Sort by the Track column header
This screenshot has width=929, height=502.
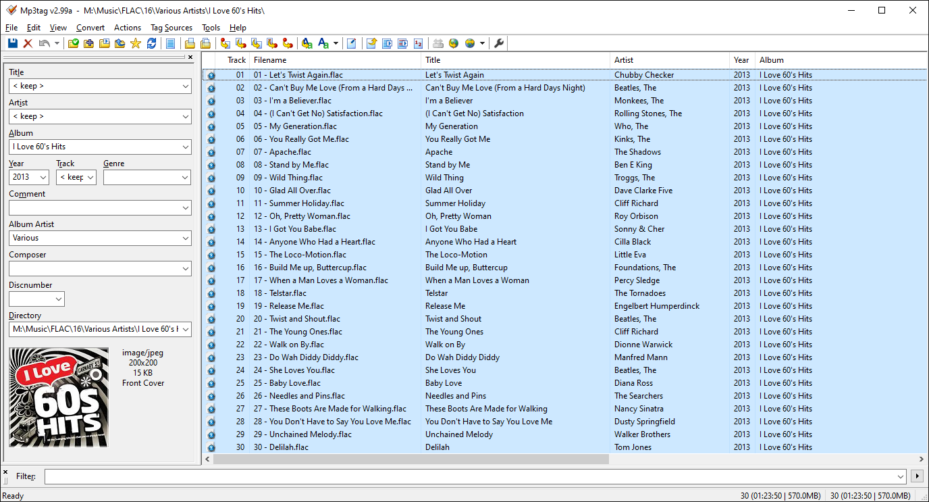tap(233, 60)
